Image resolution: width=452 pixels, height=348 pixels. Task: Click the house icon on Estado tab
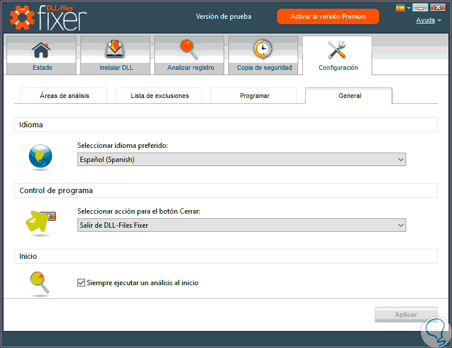pos(41,50)
